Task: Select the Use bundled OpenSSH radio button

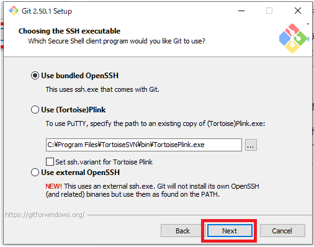Action: click(35, 76)
